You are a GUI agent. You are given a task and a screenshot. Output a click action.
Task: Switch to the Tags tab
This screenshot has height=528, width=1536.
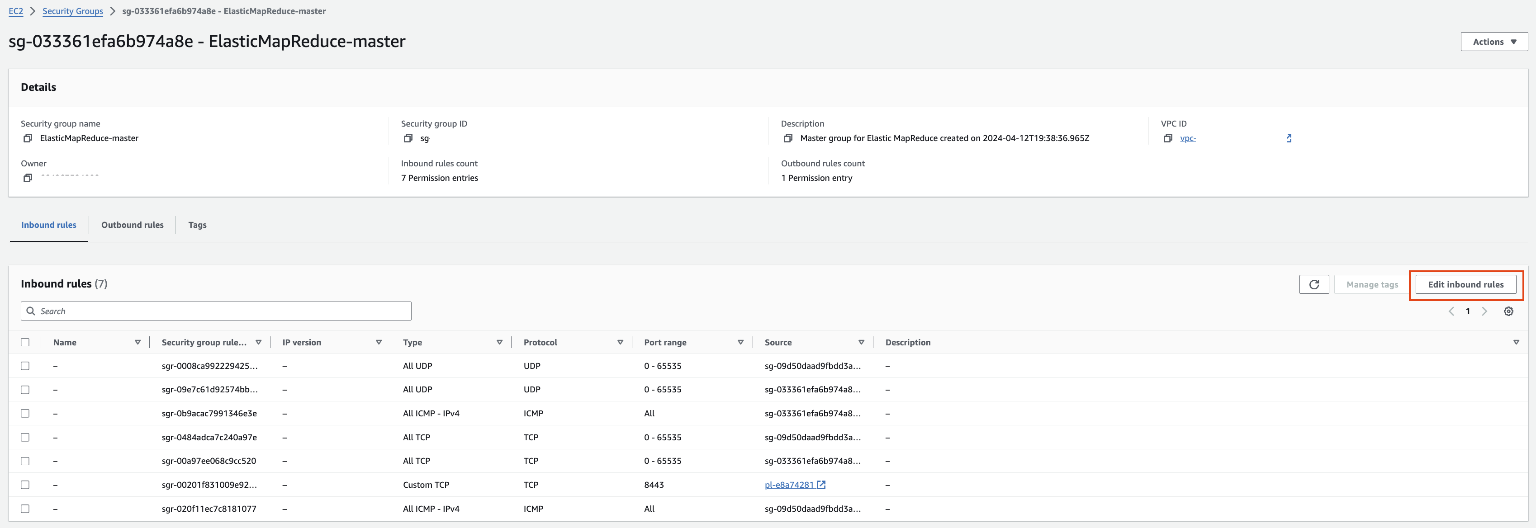tap(197, 225)
